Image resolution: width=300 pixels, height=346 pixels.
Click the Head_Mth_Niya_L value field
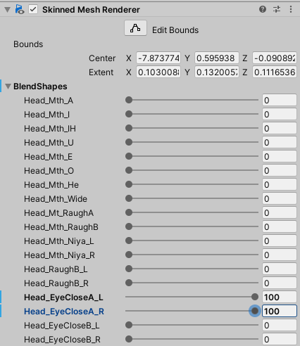point(280,241)
